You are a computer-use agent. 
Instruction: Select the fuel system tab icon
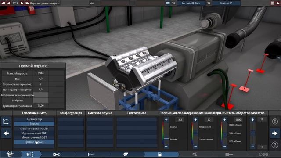click(x=160, y=154)
